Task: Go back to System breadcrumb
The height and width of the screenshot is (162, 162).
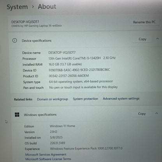Action: click(x=17, y=7)
